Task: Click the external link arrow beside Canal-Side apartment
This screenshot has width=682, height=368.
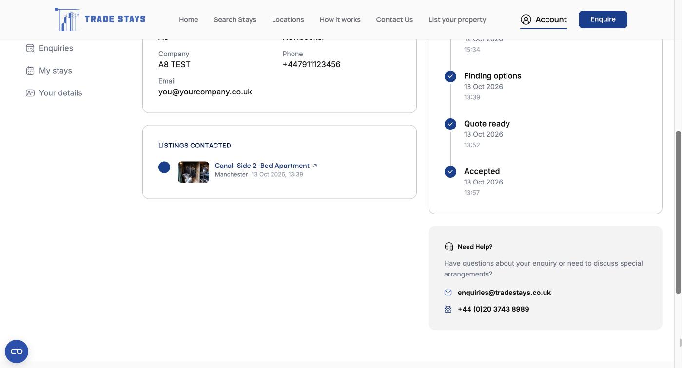Action: click(315, 166)
